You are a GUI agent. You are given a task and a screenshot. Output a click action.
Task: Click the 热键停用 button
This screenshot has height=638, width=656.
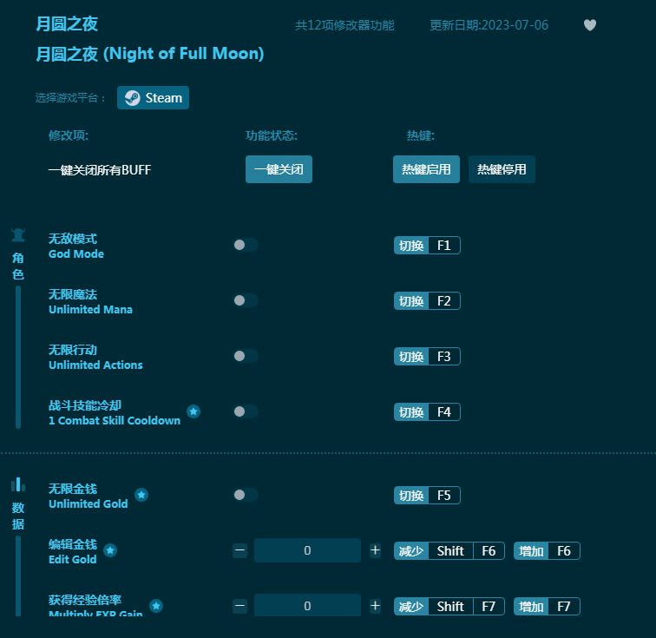click(x=502, y=169)
